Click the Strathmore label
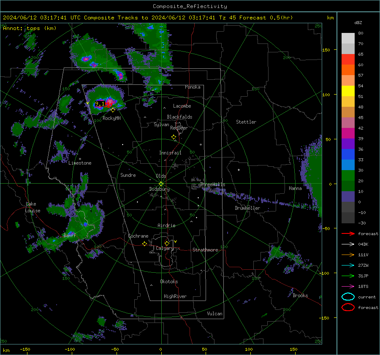Image resolution: width=380 pixels, height=355 pixels. pos(205,250)
